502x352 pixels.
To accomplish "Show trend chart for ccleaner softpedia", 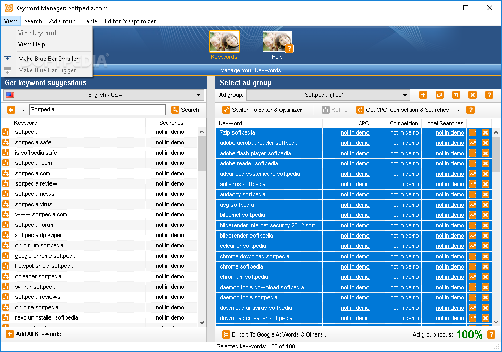I will (473, 246).
